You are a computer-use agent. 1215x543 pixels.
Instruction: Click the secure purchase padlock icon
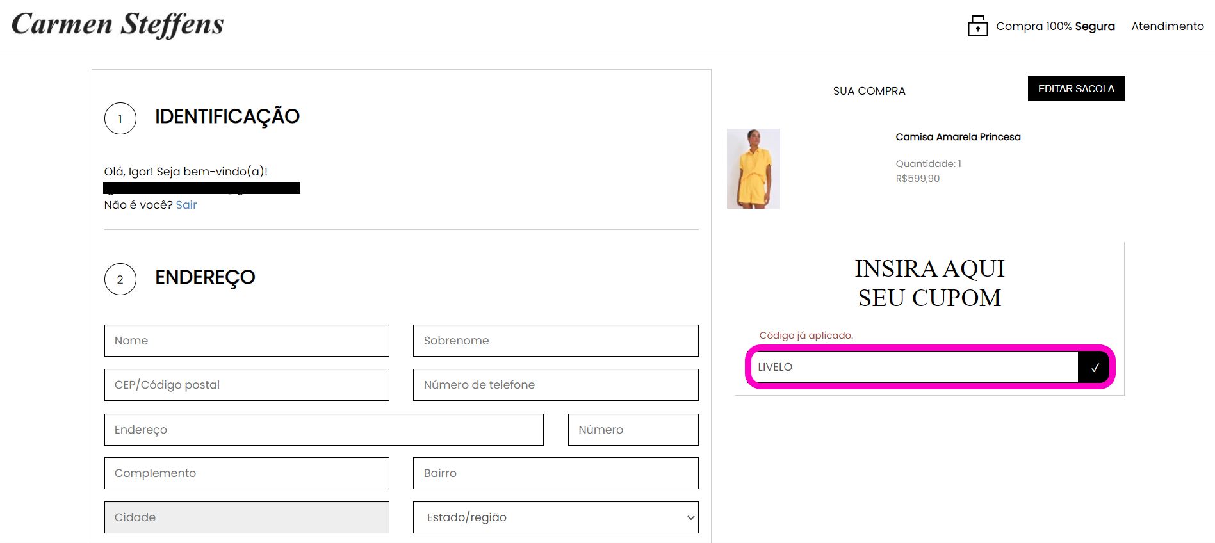pos(977,26)
